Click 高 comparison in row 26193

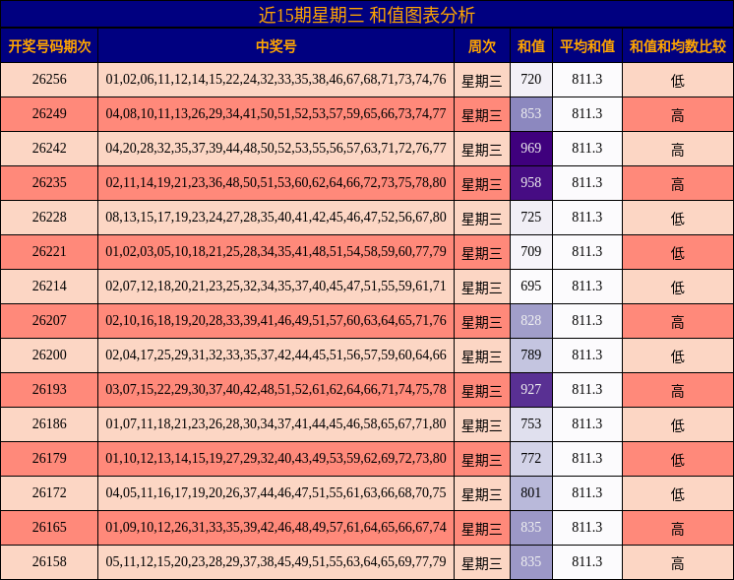[x=677, y=391]
